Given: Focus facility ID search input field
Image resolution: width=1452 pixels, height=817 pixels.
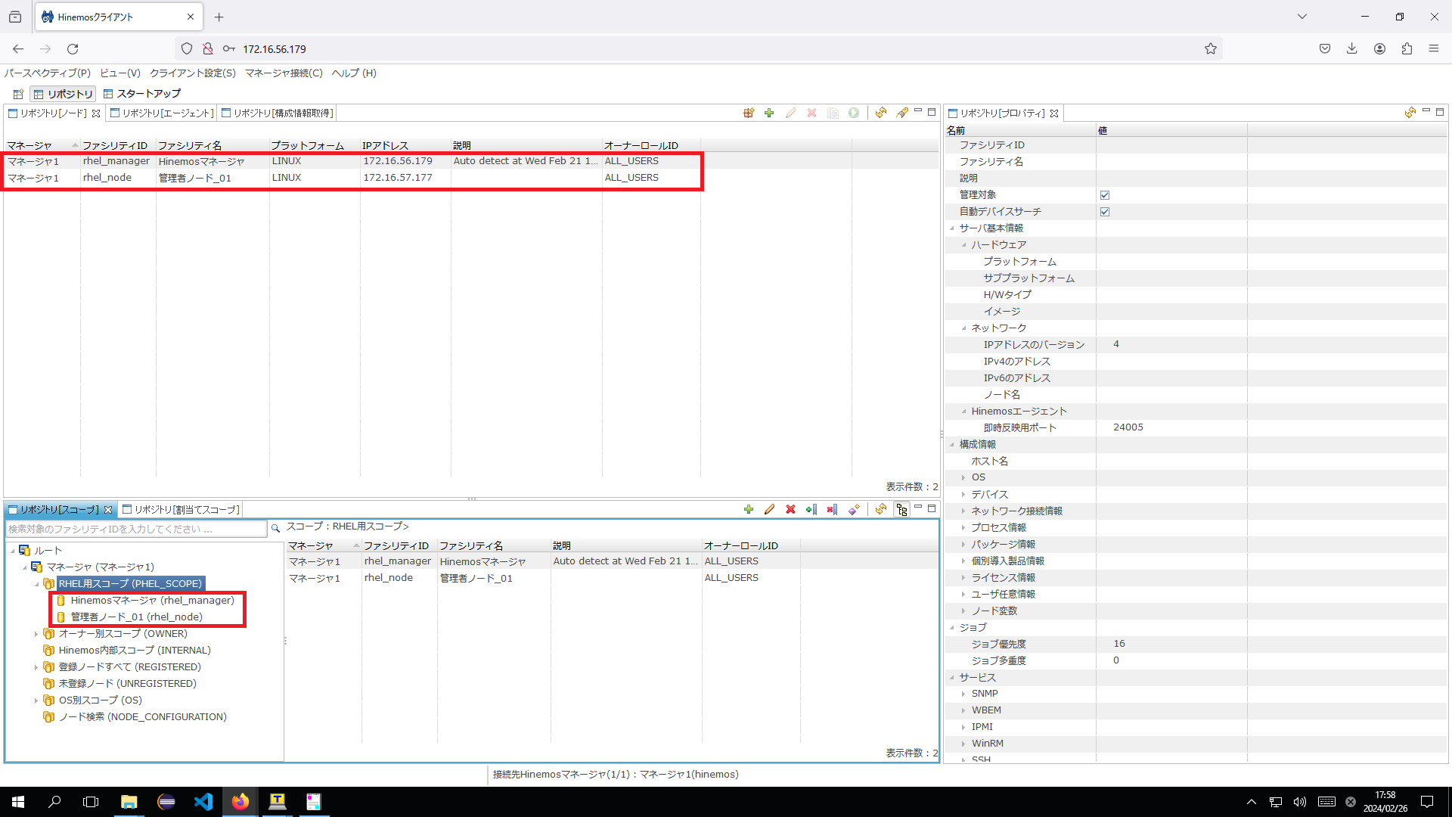Looking at the screenshot, I should pos(136,528).
